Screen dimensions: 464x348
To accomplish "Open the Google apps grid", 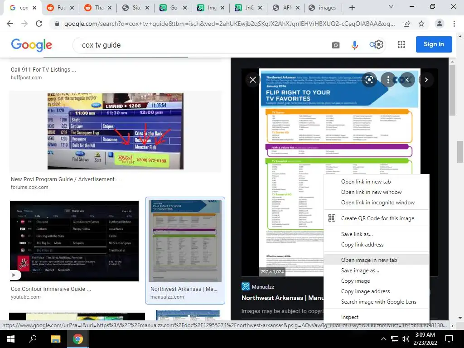I will click(401, 44).
